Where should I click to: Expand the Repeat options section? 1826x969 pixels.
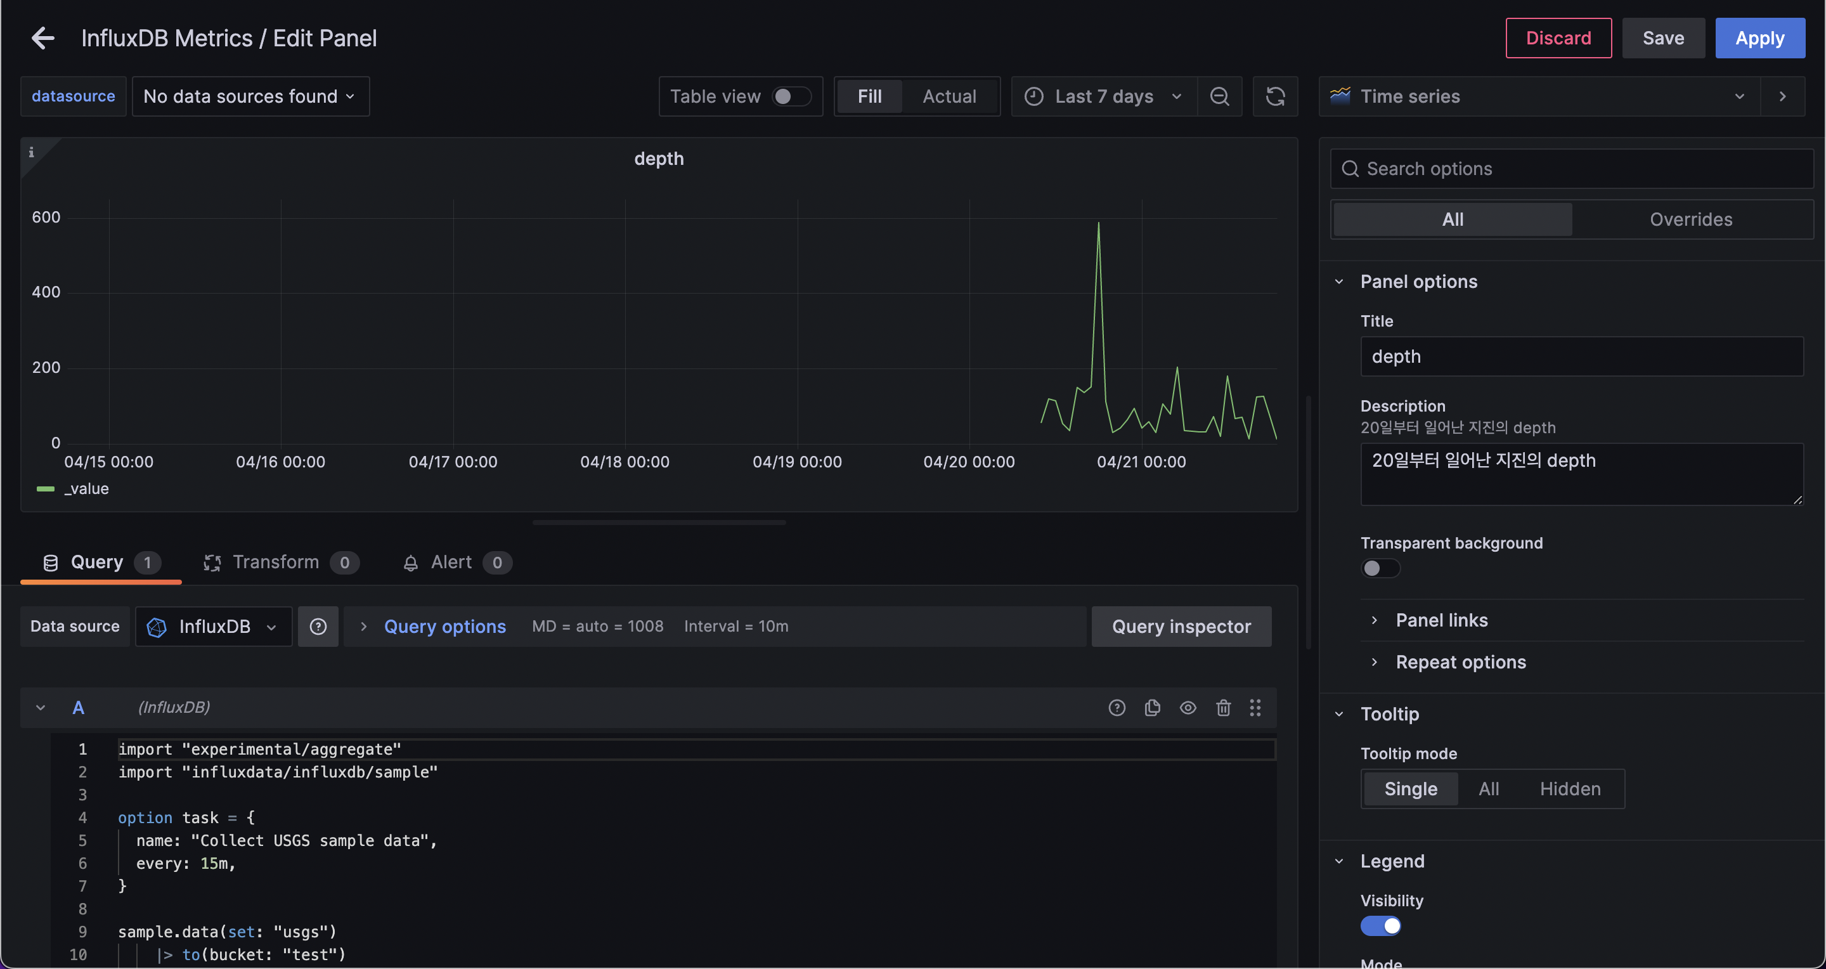(x=1460, y=661)
